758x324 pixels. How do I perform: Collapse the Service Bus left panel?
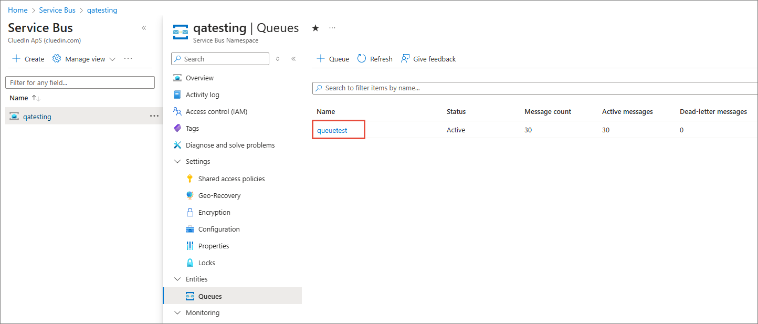[144, 28]
